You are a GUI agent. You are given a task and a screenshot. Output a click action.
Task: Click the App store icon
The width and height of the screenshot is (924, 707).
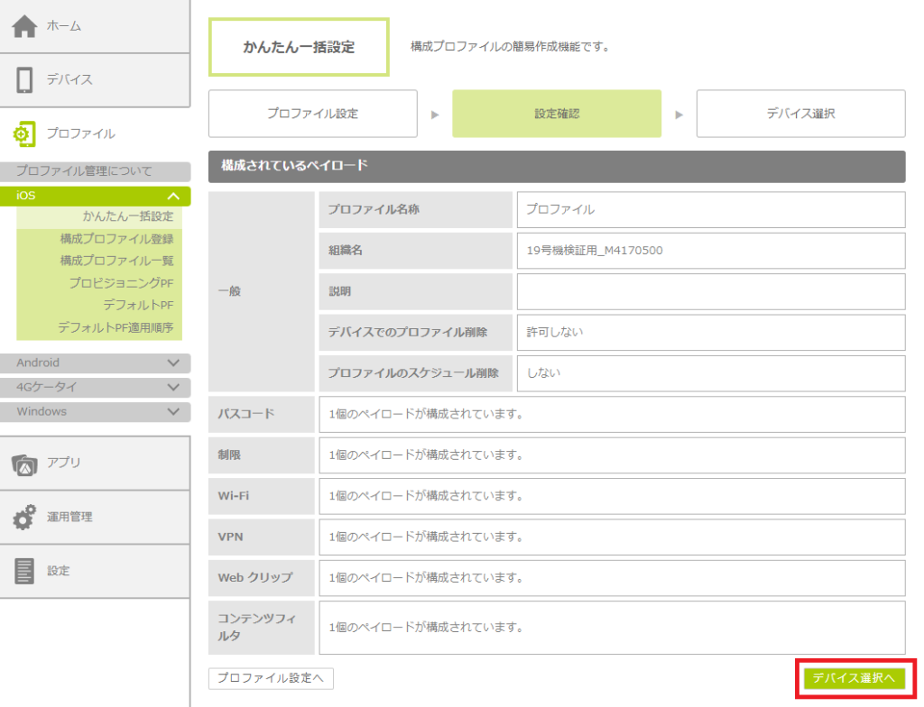pos(24,464)
